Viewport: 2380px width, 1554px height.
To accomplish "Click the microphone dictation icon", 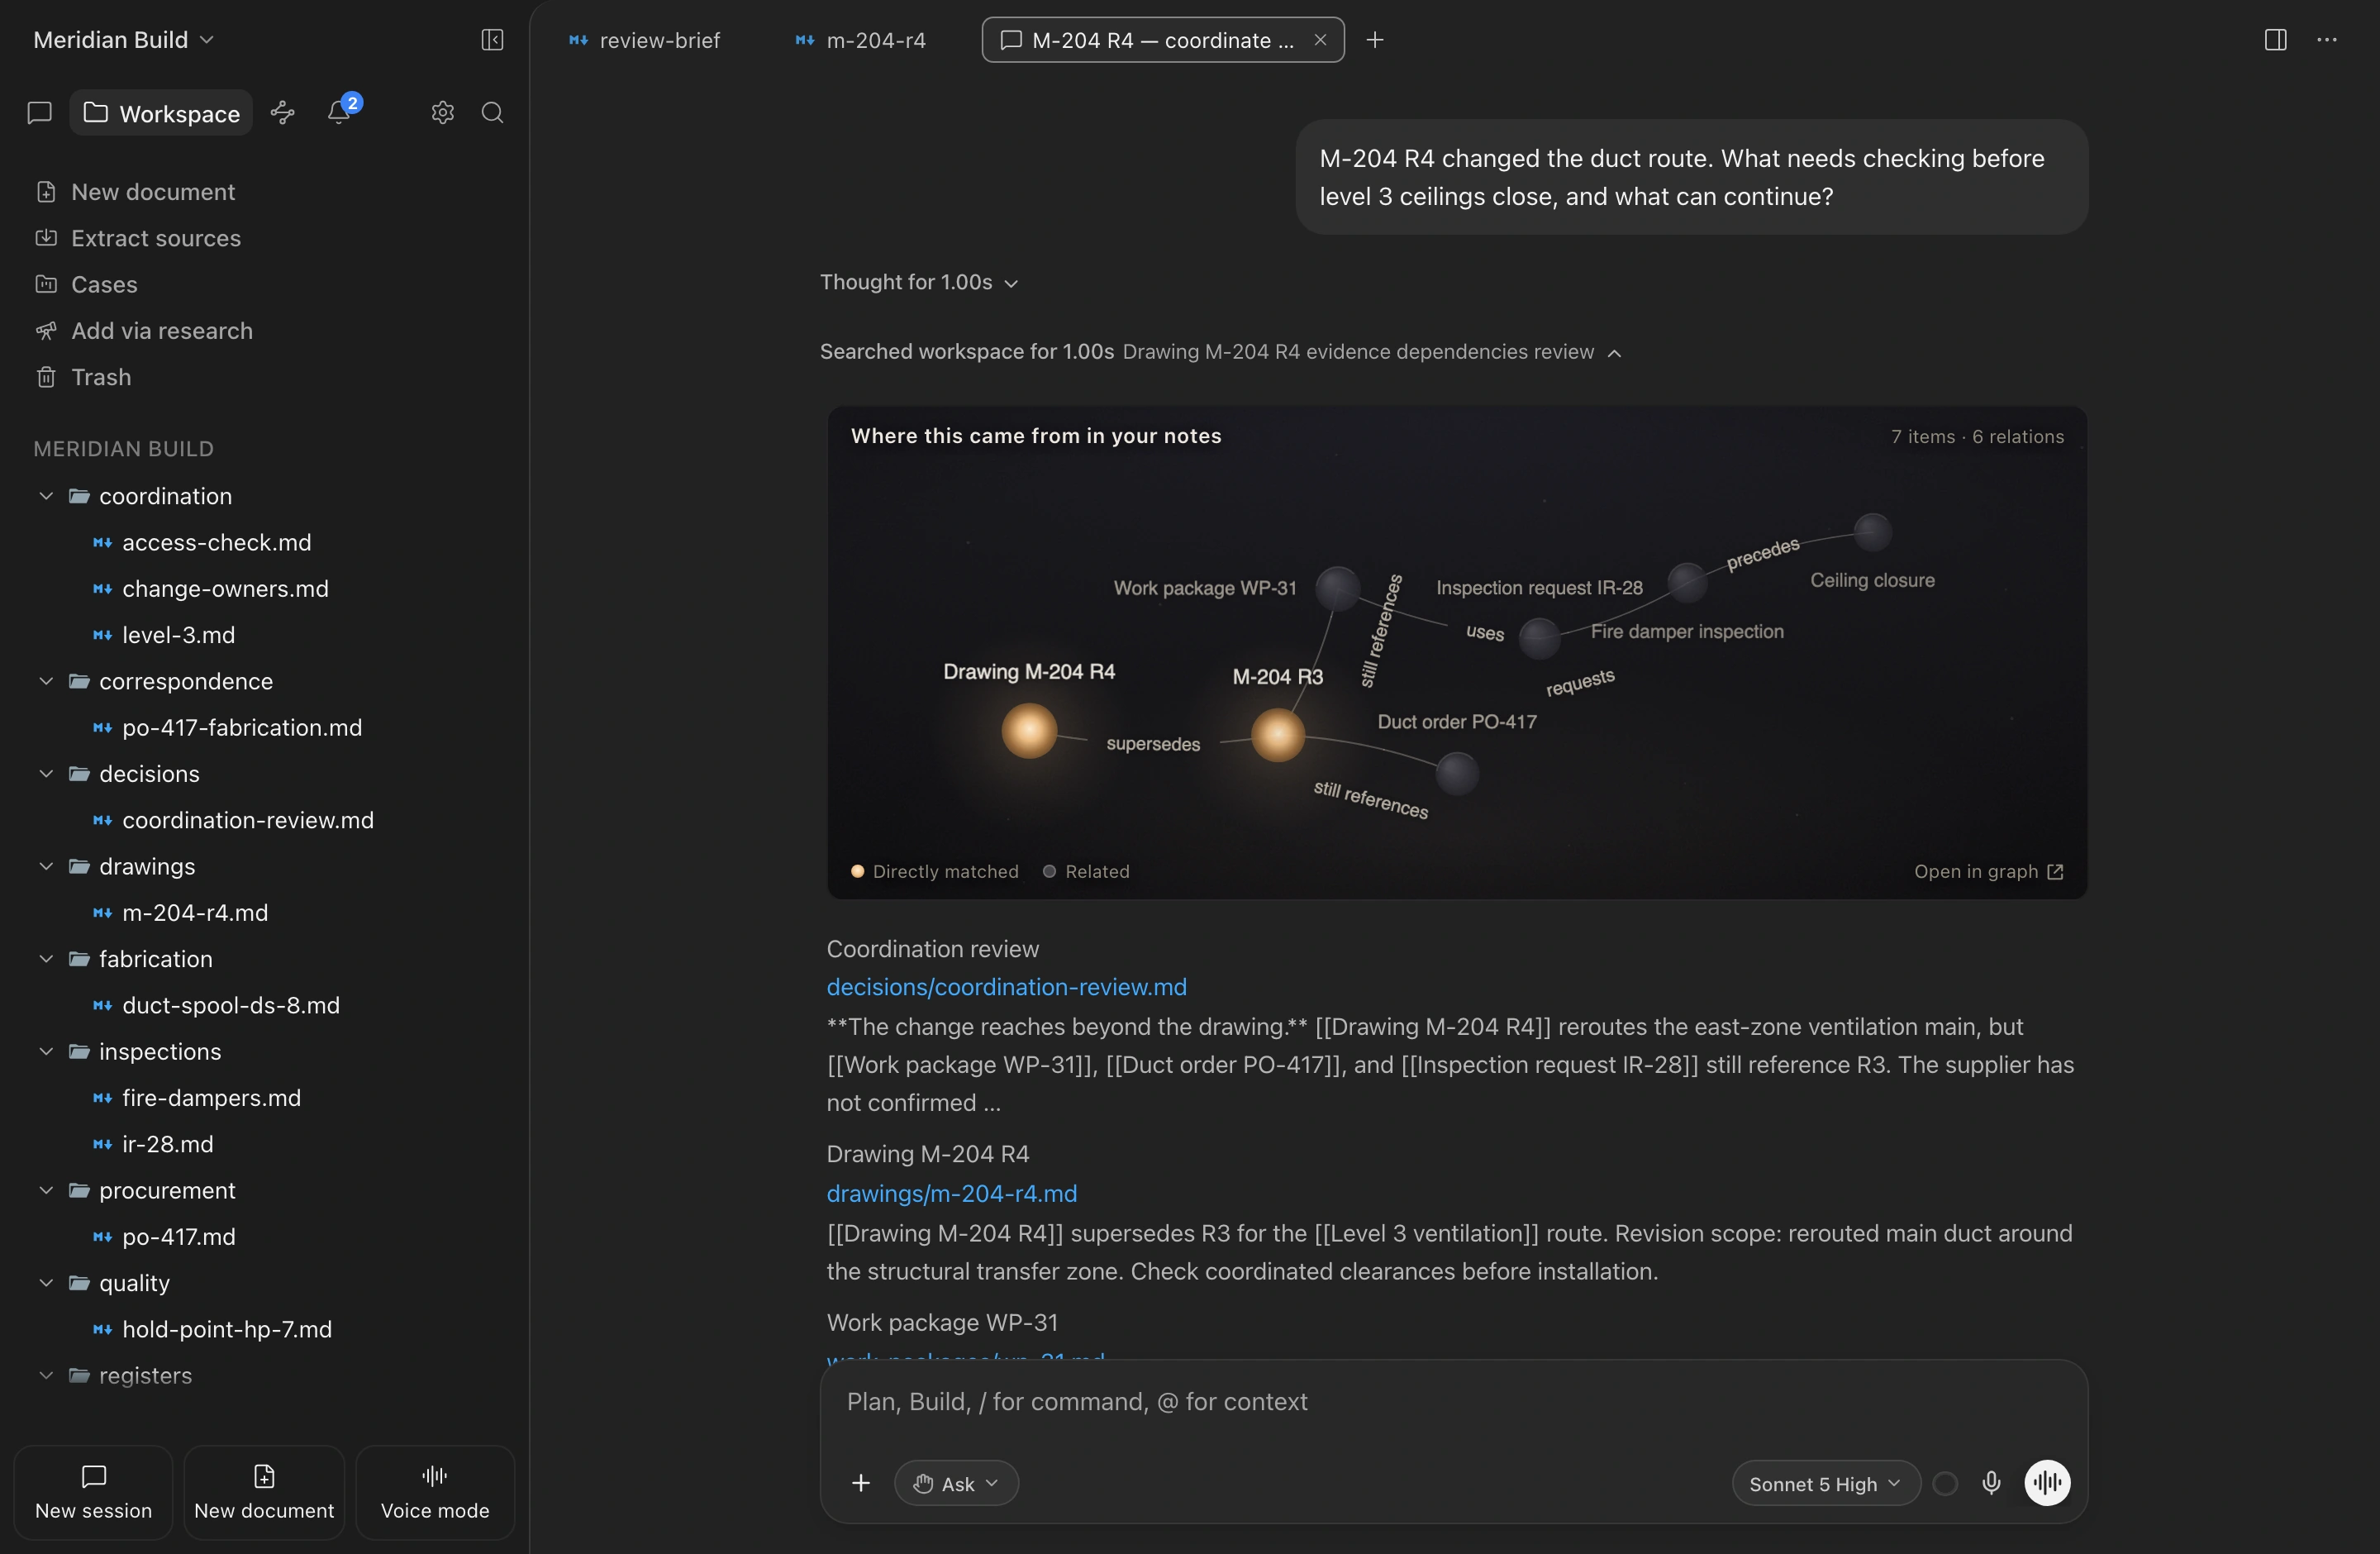I will (1991, 1483).
